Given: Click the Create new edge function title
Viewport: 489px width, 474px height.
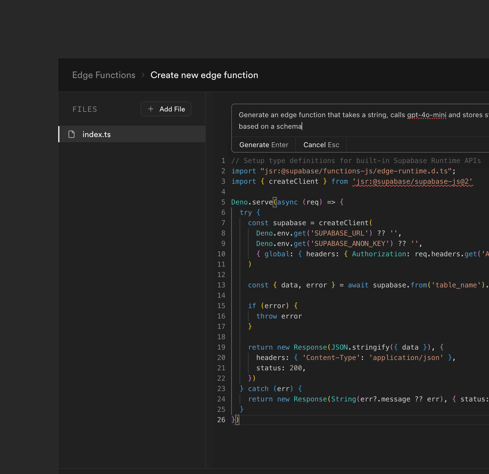Looking at the screenshot, I should [x=204, y=75].
